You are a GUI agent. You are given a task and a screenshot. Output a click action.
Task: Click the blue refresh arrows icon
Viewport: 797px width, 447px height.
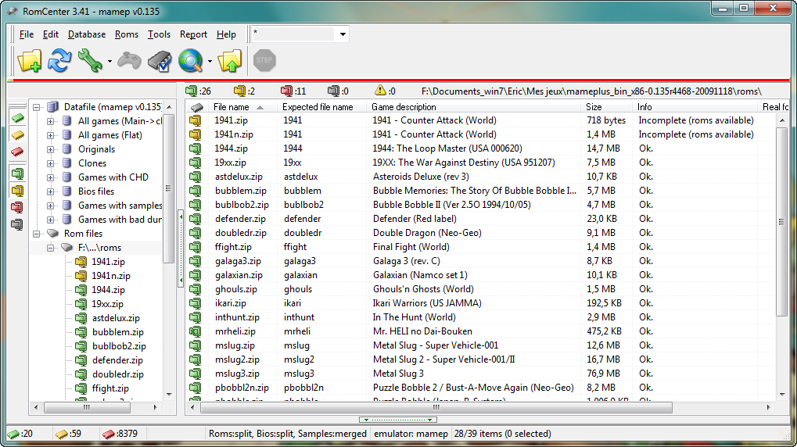(59, 60)
